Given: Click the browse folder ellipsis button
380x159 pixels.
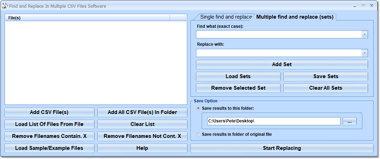Looking at the screenshot, I should 349,121.
